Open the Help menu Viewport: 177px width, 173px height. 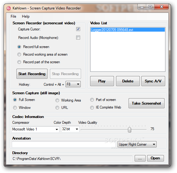coord(26,16)
